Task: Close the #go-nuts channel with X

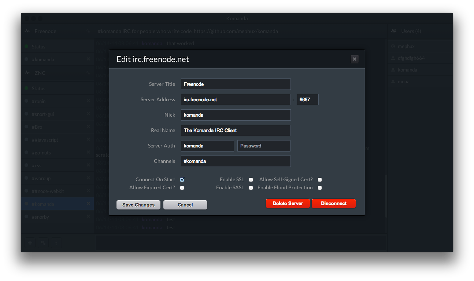Action: click(x=88, y=152)
